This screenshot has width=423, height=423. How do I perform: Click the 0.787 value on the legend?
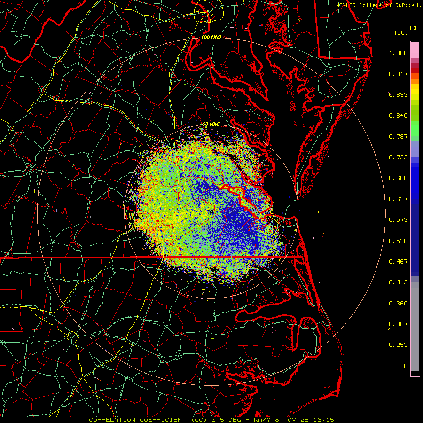(398, 136)
